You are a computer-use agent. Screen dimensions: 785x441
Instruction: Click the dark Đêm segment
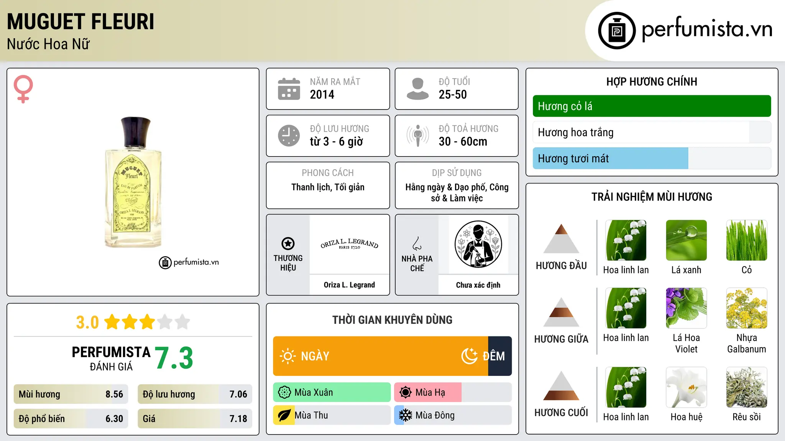coord(500,356)
